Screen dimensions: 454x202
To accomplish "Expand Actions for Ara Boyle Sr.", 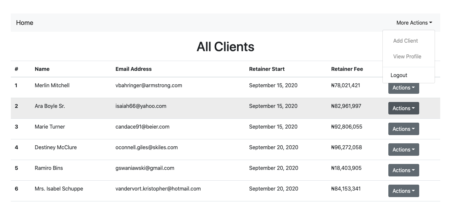I will coord(403,108).
